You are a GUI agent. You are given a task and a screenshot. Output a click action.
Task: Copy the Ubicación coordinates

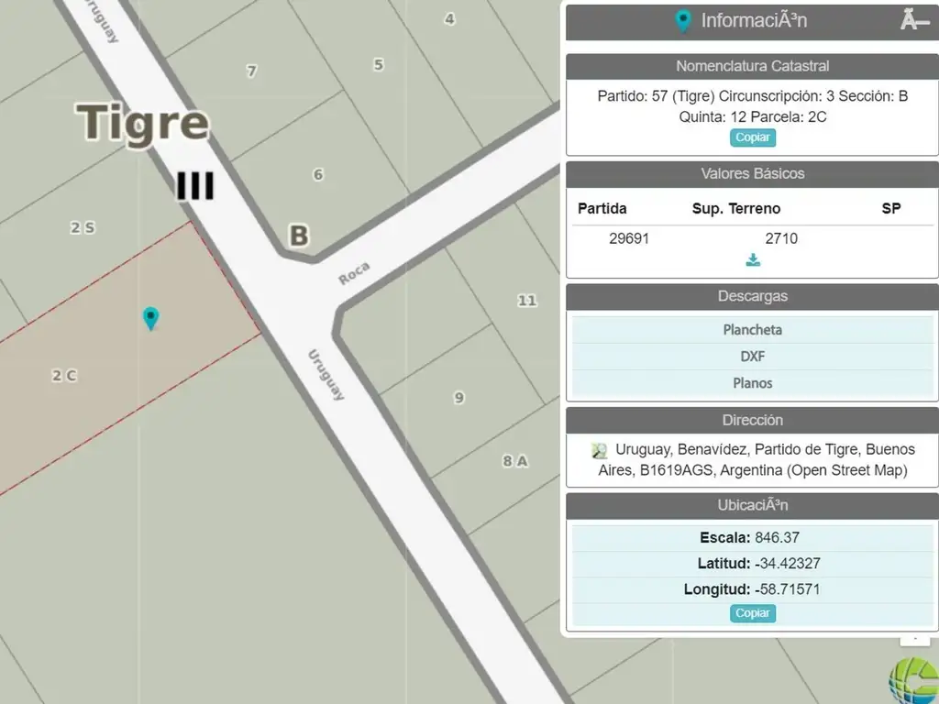(x=753, y=613)
